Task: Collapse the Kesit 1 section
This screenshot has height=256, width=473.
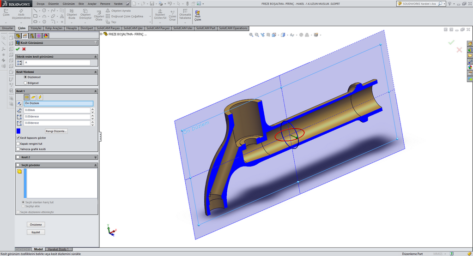Action: click(x=96, y=91)
